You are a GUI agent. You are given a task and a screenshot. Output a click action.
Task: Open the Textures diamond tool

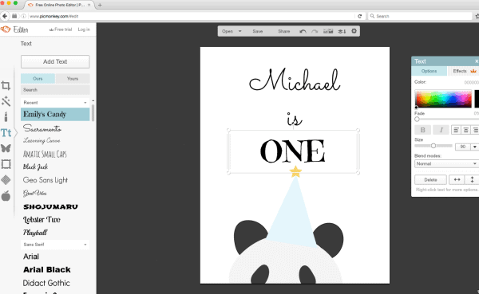tap(6, 180)
